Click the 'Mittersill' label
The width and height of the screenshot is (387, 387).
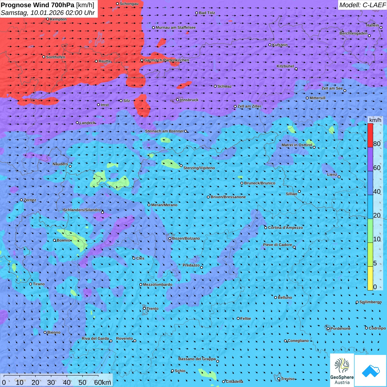(317, 98)
